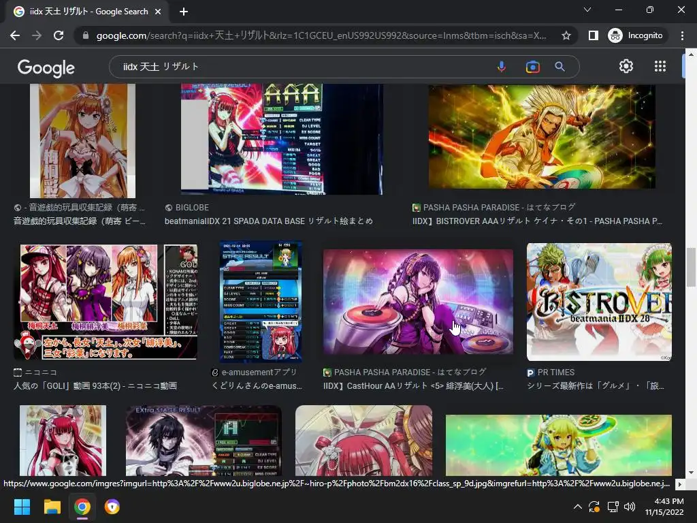Image resolution: width=697 pixels, height=523 pixels.
Task: Open くどりんさんのe-amus... result link
Action: coord(257,385)
